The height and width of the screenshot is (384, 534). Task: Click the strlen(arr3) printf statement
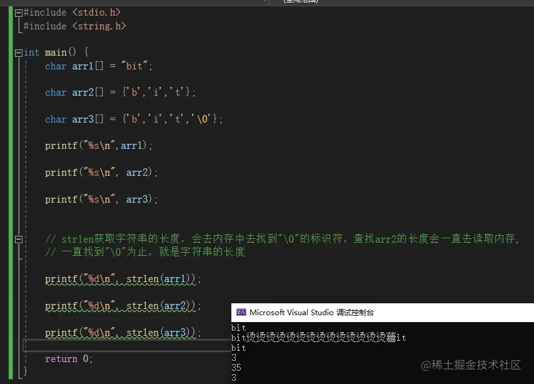point(123,333)
